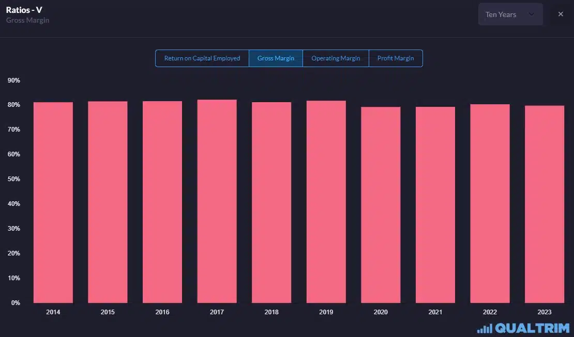Screen dimensions: 574x337
Task: Click the 2023 gross margin bar
Action: pyautogui.click(x=544, y=206)
